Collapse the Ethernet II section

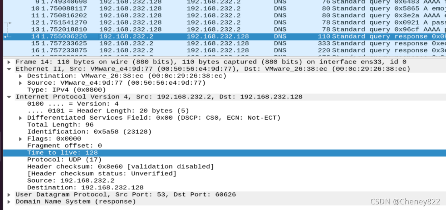point(9,69)
